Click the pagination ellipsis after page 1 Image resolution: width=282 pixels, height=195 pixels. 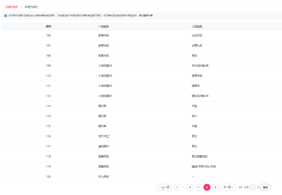pyautogui.click(x=184, y=187)
